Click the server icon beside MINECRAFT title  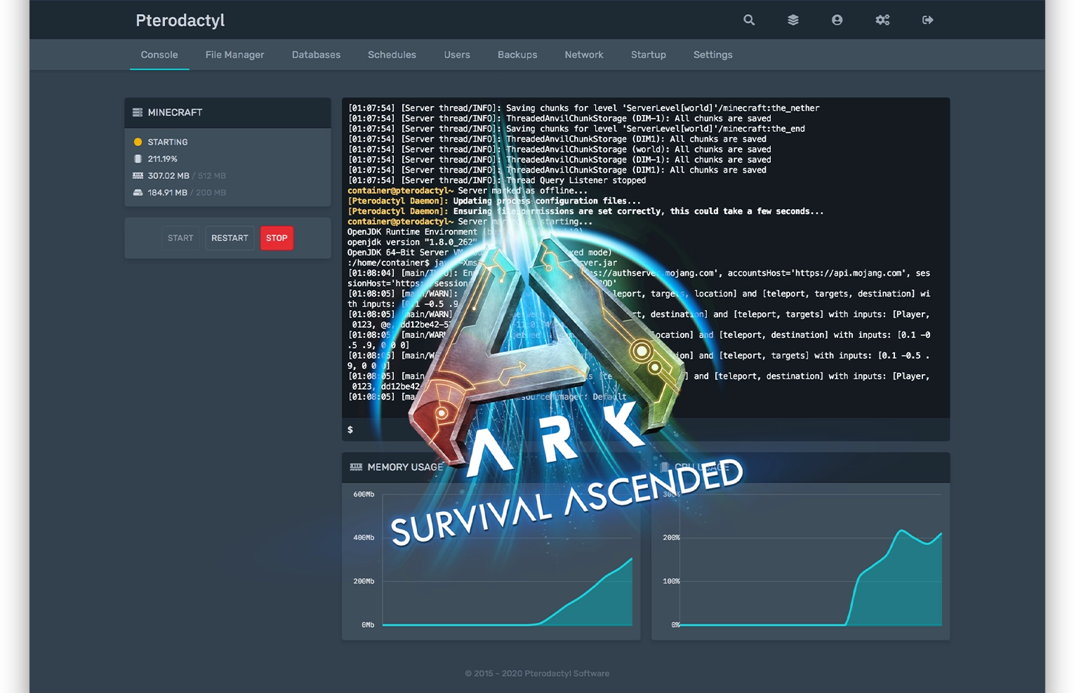[x=138, y=112]
